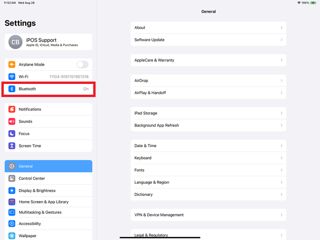The width and height of the screenshot is (320, 240).
Task: Expand the Fonts chevron
Action: pos(282,170)
